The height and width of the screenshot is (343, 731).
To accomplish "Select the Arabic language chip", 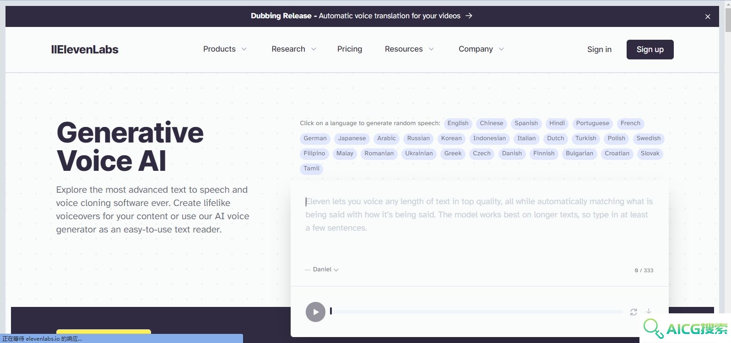I will [386, 138].
